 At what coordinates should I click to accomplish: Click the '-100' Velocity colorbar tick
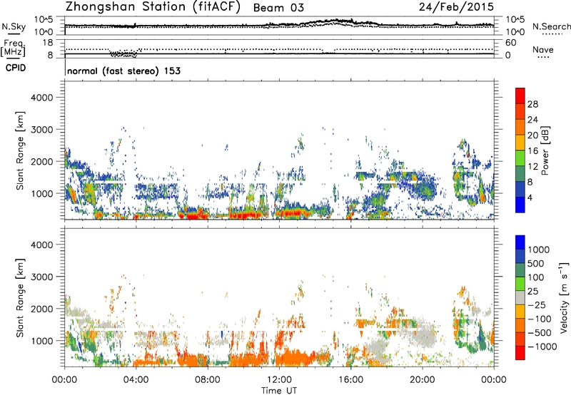click(540, 319)
